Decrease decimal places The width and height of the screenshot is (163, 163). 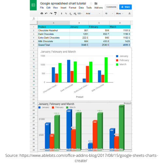click(70, 14)
